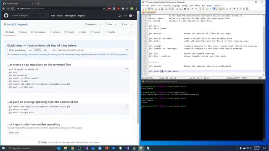Open Notepad++ Macro menu
269x151 pixels.
(x=198, y=5)
